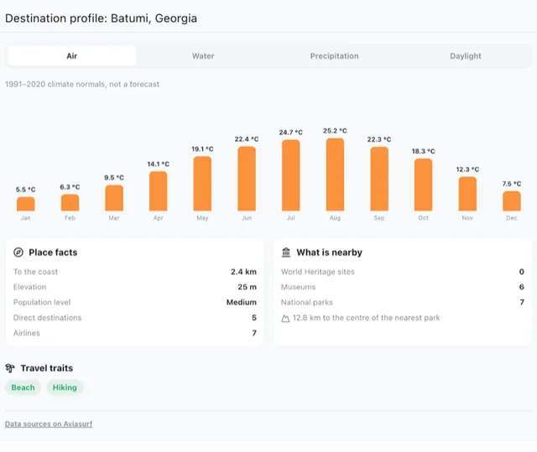Click the 2.4 km coast distance value
The width and height of the screenshot is (537, 452).
(243, 272)
